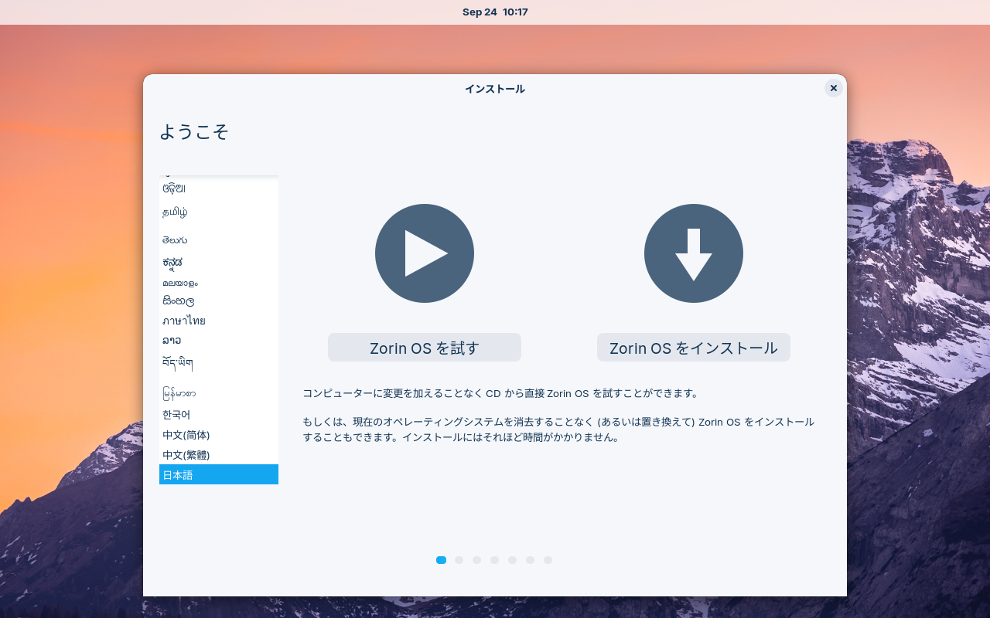The image size is (990, 618).
Task: Click the 'Zorin OS を試す' button
Action: coord(425,348)
